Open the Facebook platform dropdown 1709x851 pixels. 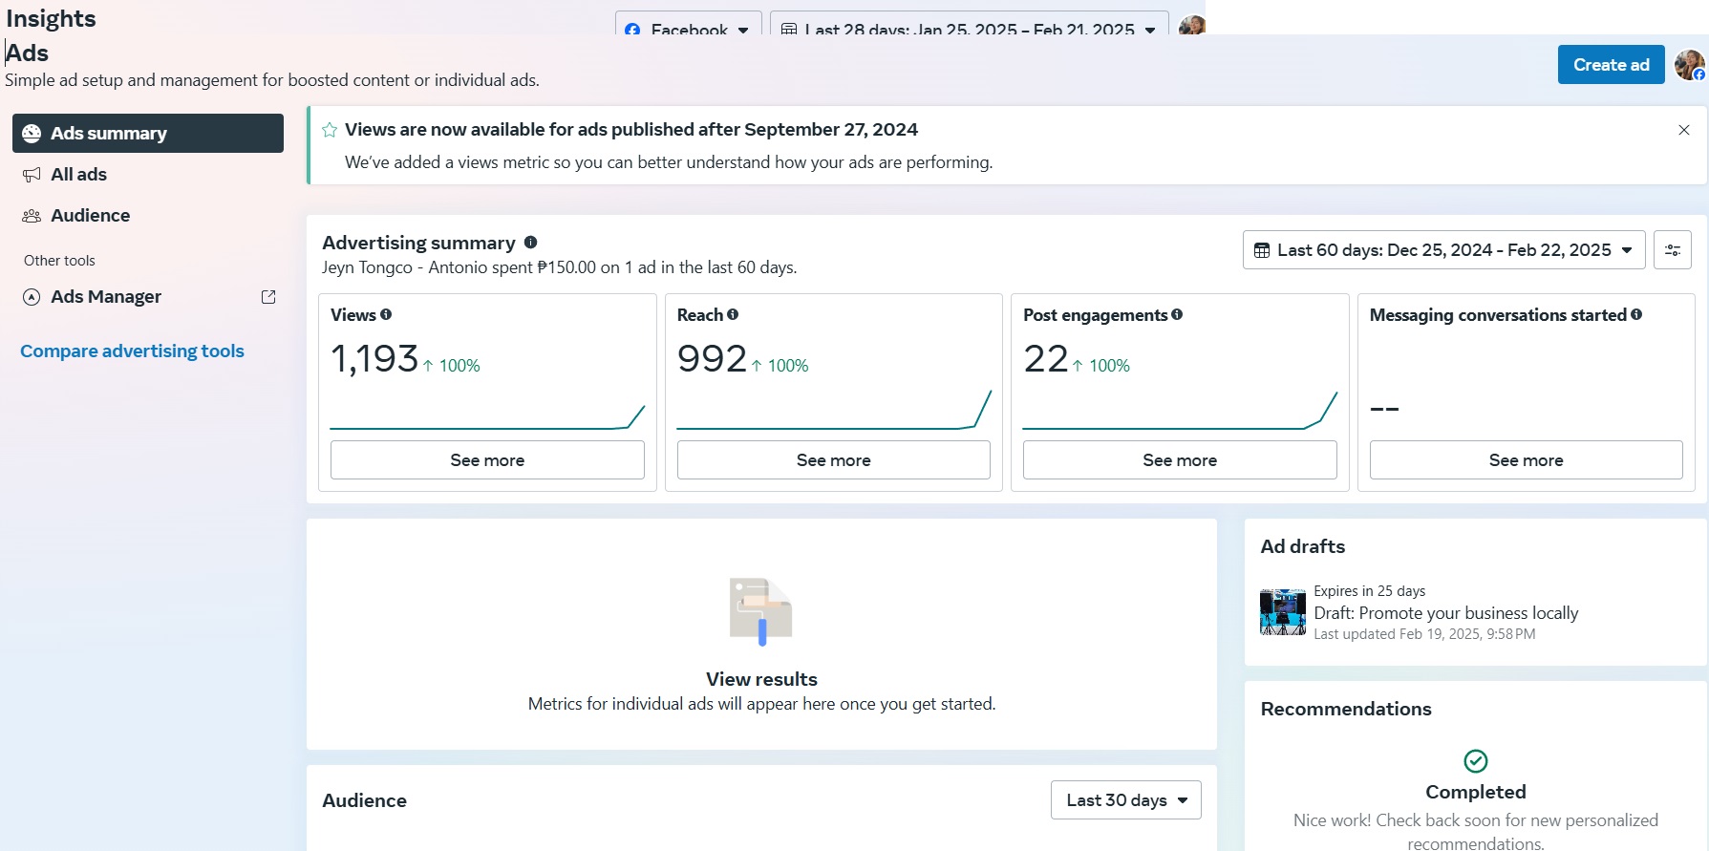tap(688, 29)
